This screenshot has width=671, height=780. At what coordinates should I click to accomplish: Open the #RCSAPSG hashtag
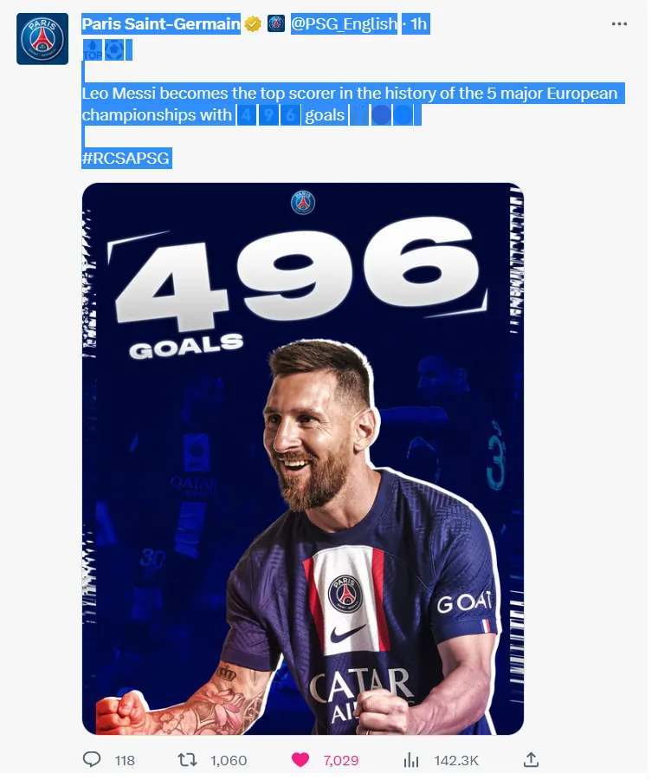(x=126, y=158)
